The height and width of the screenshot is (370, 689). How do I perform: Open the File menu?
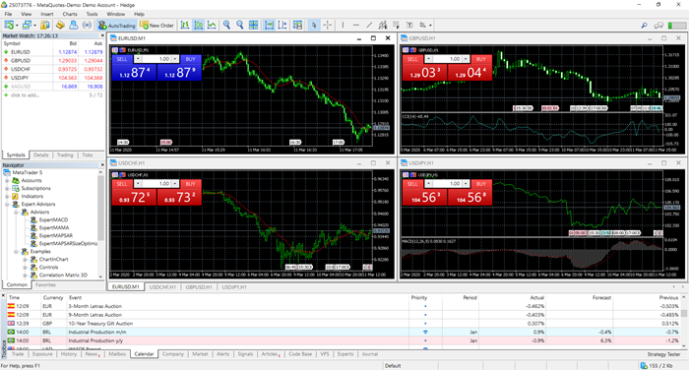coord(8,14)
